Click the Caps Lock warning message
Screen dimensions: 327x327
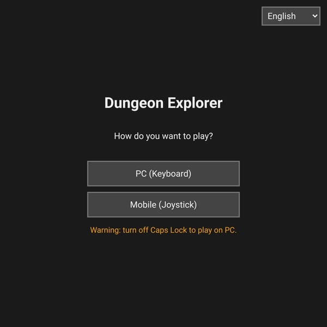[163, 230]
